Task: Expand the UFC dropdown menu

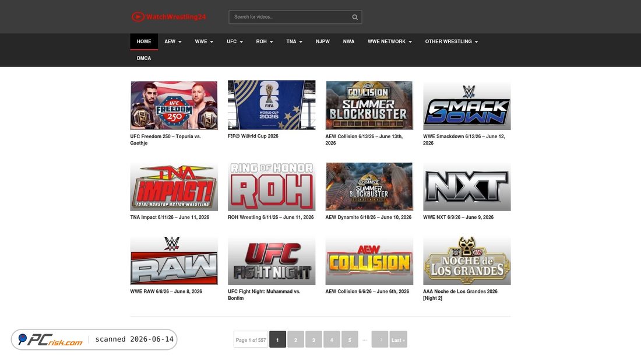Action: click(x=235, y=42)
